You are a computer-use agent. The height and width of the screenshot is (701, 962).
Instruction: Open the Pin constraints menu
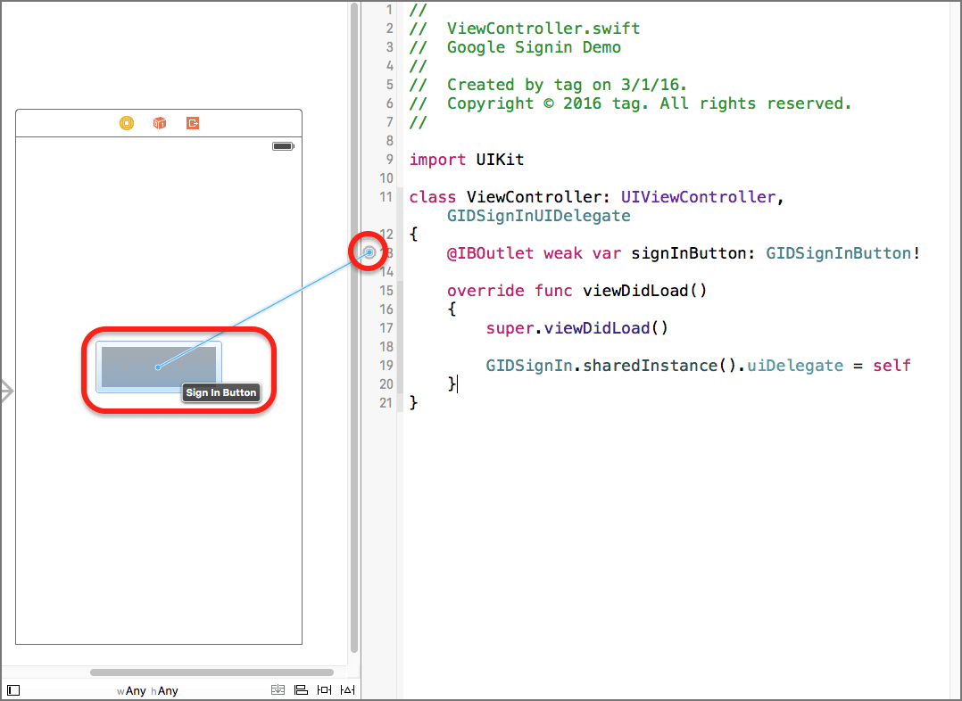[x=324, y=690]
